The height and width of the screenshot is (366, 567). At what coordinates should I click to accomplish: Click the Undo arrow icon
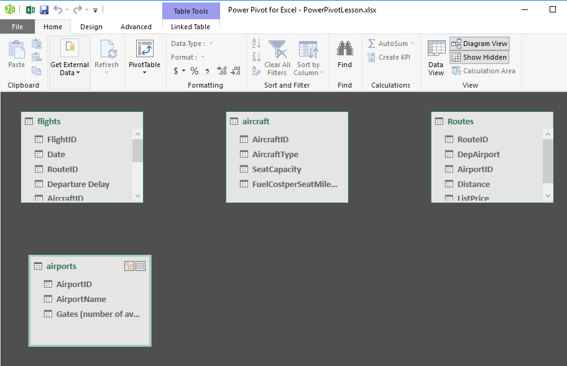pos(58,10)
